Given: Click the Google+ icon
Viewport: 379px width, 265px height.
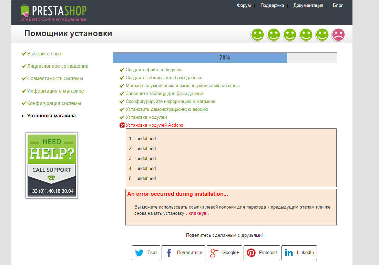Looking at the screenshot, I should tap(214, 253).
